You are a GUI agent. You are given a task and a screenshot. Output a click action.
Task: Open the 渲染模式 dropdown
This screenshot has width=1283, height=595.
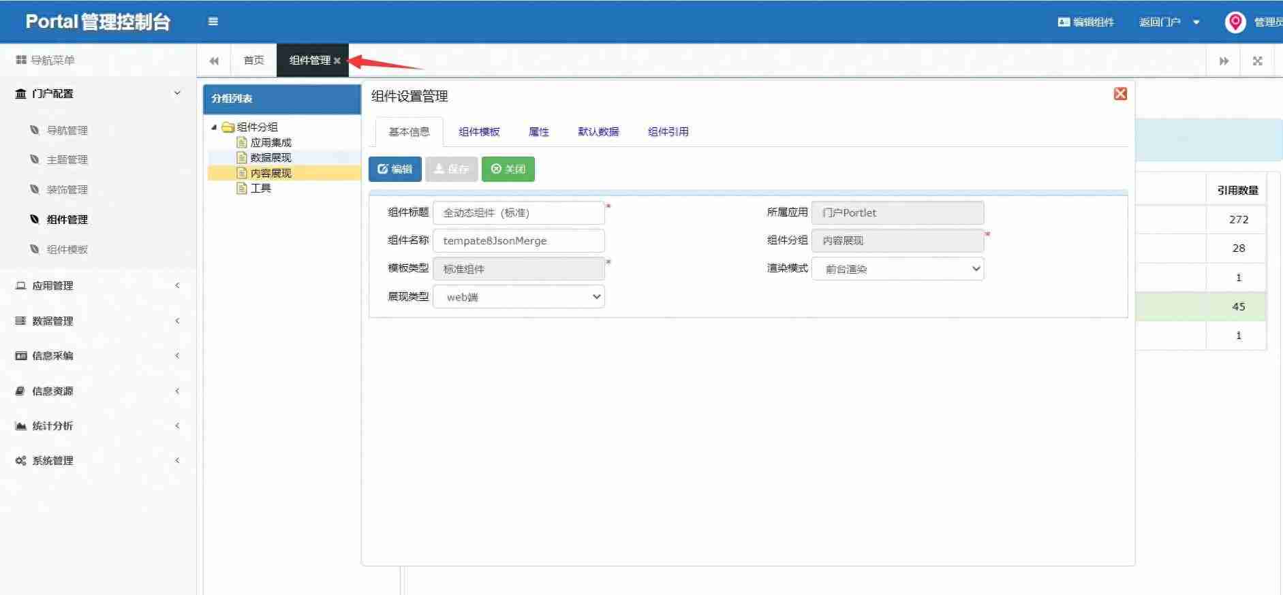(897, 269)
